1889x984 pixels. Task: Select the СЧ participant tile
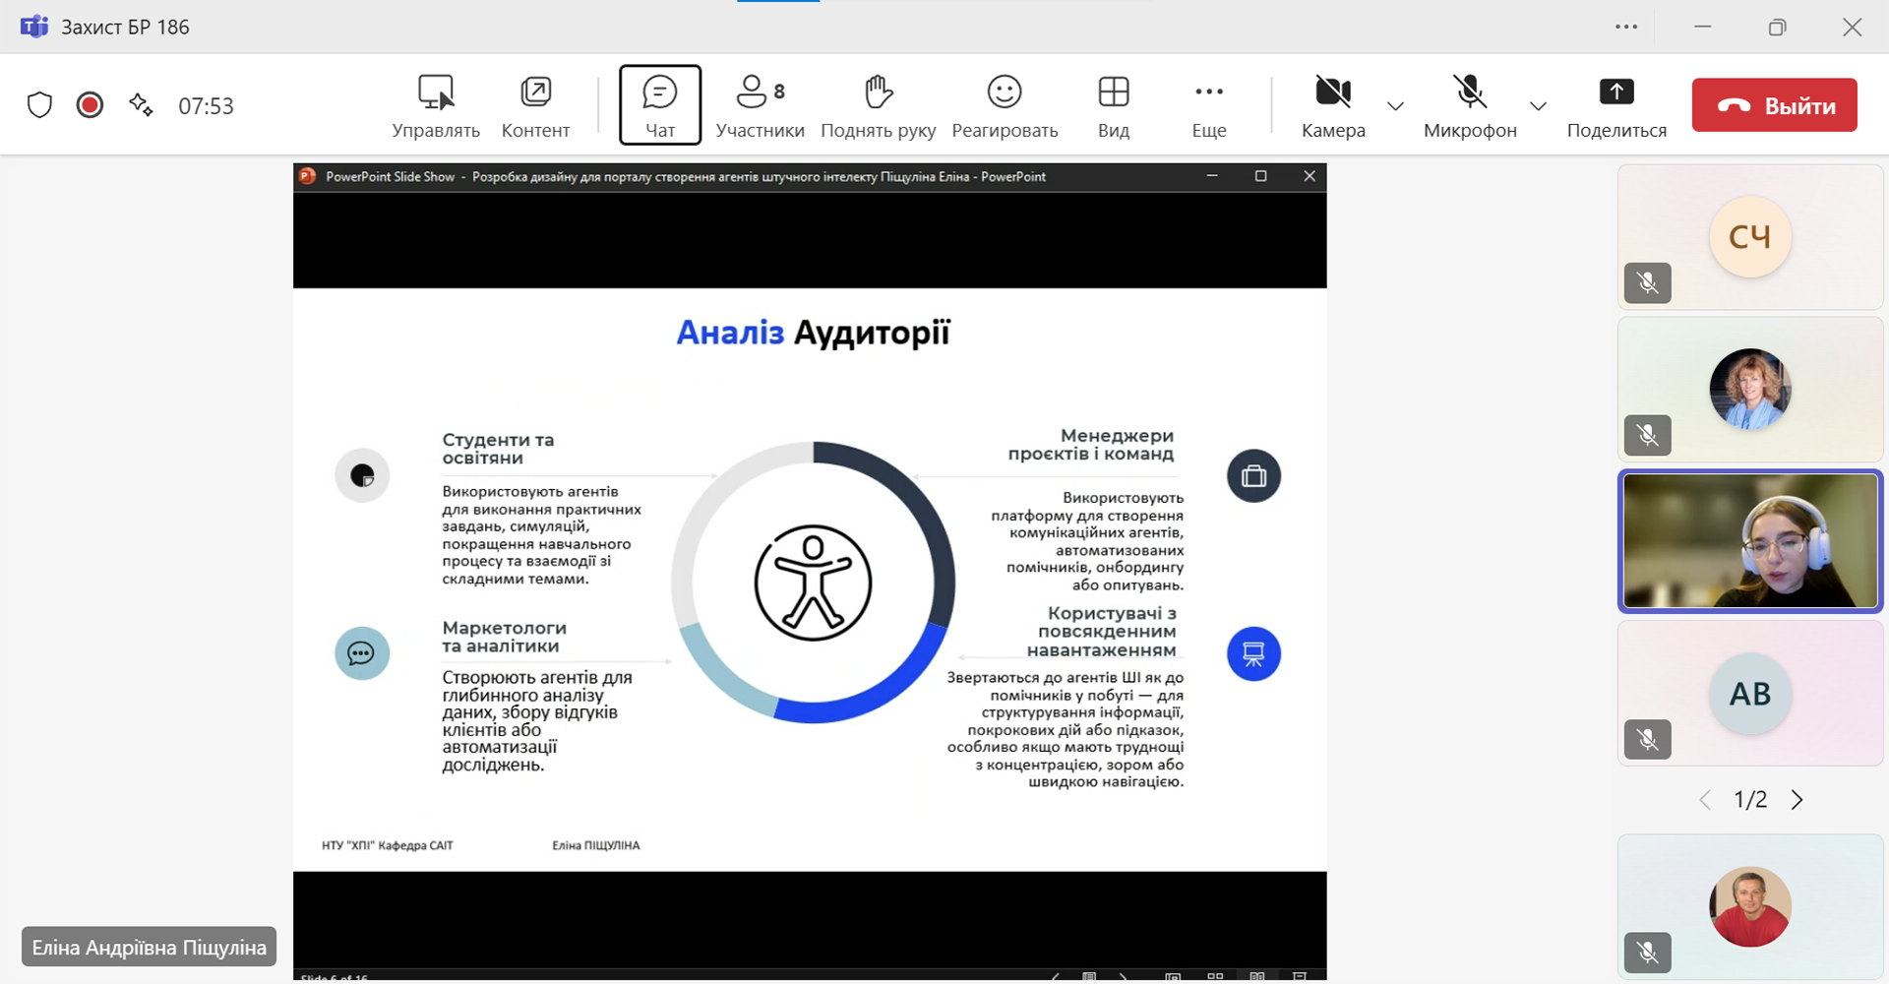(x=1749, y=237)
